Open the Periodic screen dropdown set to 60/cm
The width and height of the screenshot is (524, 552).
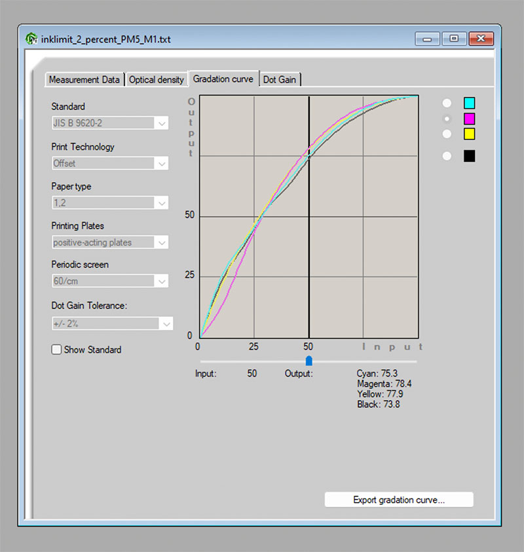coord(162,280)
